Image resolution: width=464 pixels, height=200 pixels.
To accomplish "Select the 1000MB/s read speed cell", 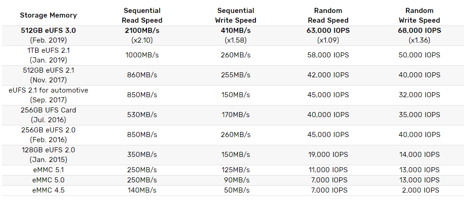I will pyautogui.click(x=142, y=55).
